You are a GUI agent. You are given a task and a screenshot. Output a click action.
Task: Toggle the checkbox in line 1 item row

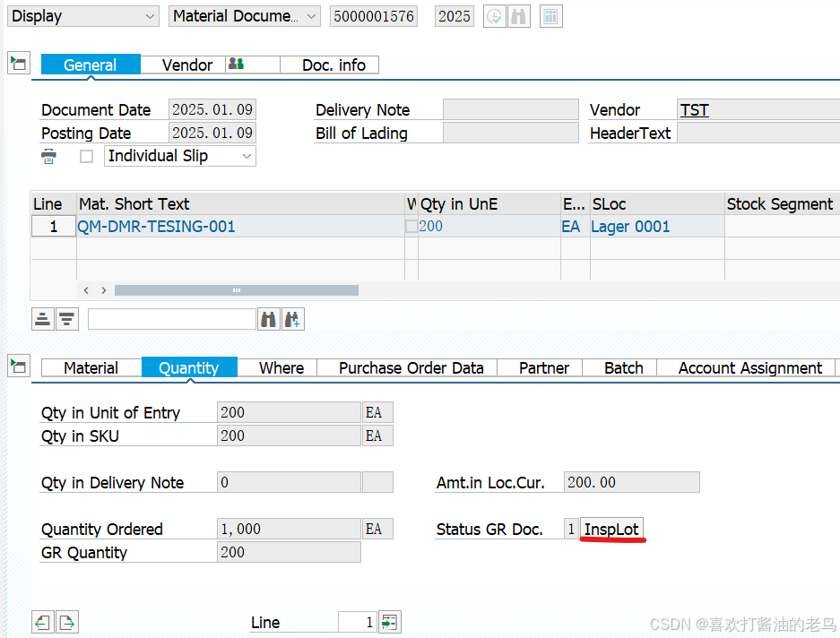(411, 226)
